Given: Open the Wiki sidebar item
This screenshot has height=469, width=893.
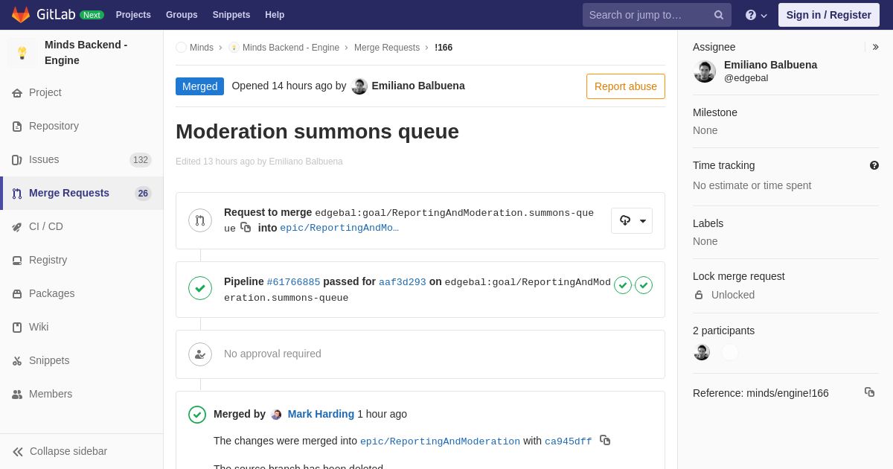Looking at the screenshot, I should click(x=82, y=327).
